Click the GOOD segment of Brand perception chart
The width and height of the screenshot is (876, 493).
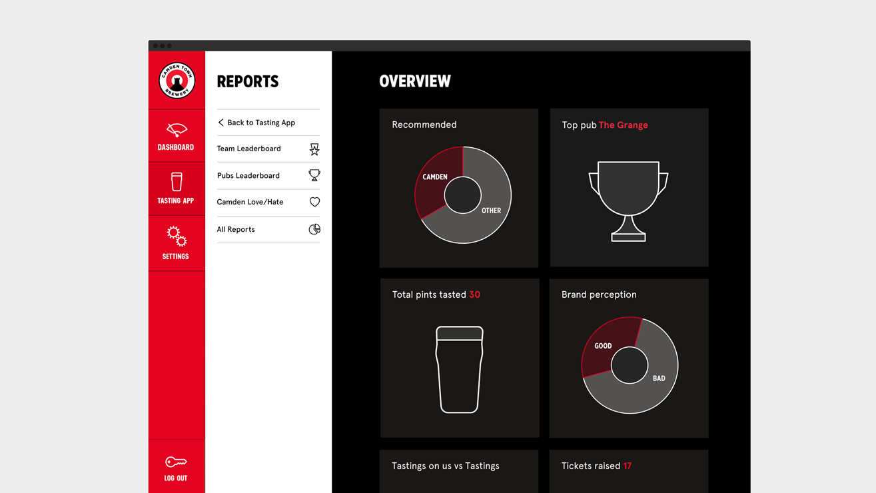(603, 346)
